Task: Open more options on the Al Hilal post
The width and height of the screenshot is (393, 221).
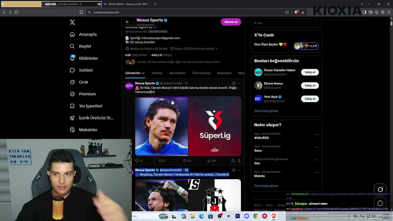Action: click(x=239, y=83)
